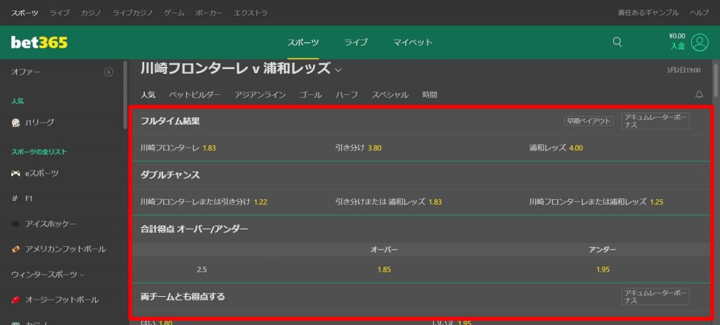This screenshot has width=720, height=325.
Task: Collapse the ダブルチャンス market header
Action: [x=421, y=175]
